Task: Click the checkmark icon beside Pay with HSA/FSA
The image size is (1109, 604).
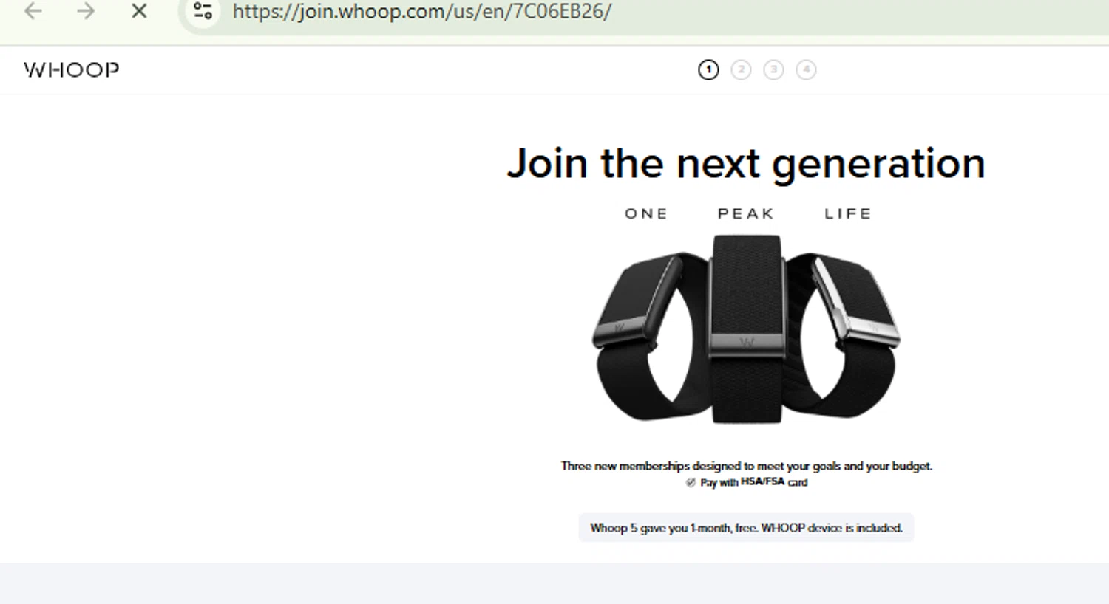Action: (x=691, y=482)
